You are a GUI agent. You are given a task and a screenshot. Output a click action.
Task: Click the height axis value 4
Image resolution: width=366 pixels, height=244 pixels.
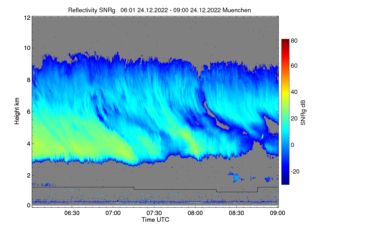(28, 143)
